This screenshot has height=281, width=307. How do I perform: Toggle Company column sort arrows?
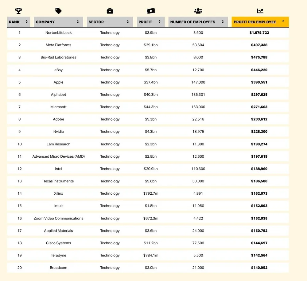coord(78,22)
